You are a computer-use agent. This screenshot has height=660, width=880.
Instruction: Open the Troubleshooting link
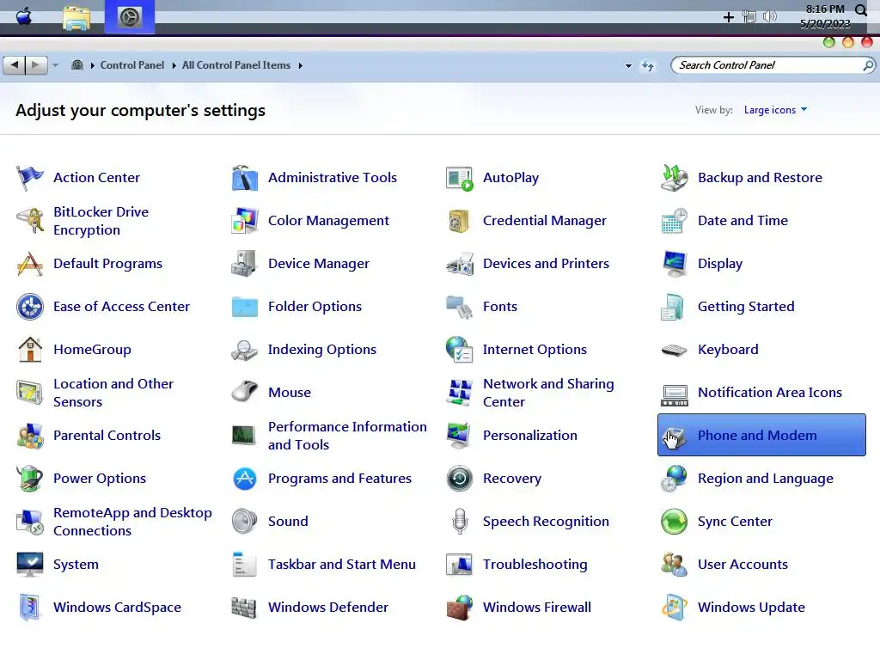tap(535, 565)
